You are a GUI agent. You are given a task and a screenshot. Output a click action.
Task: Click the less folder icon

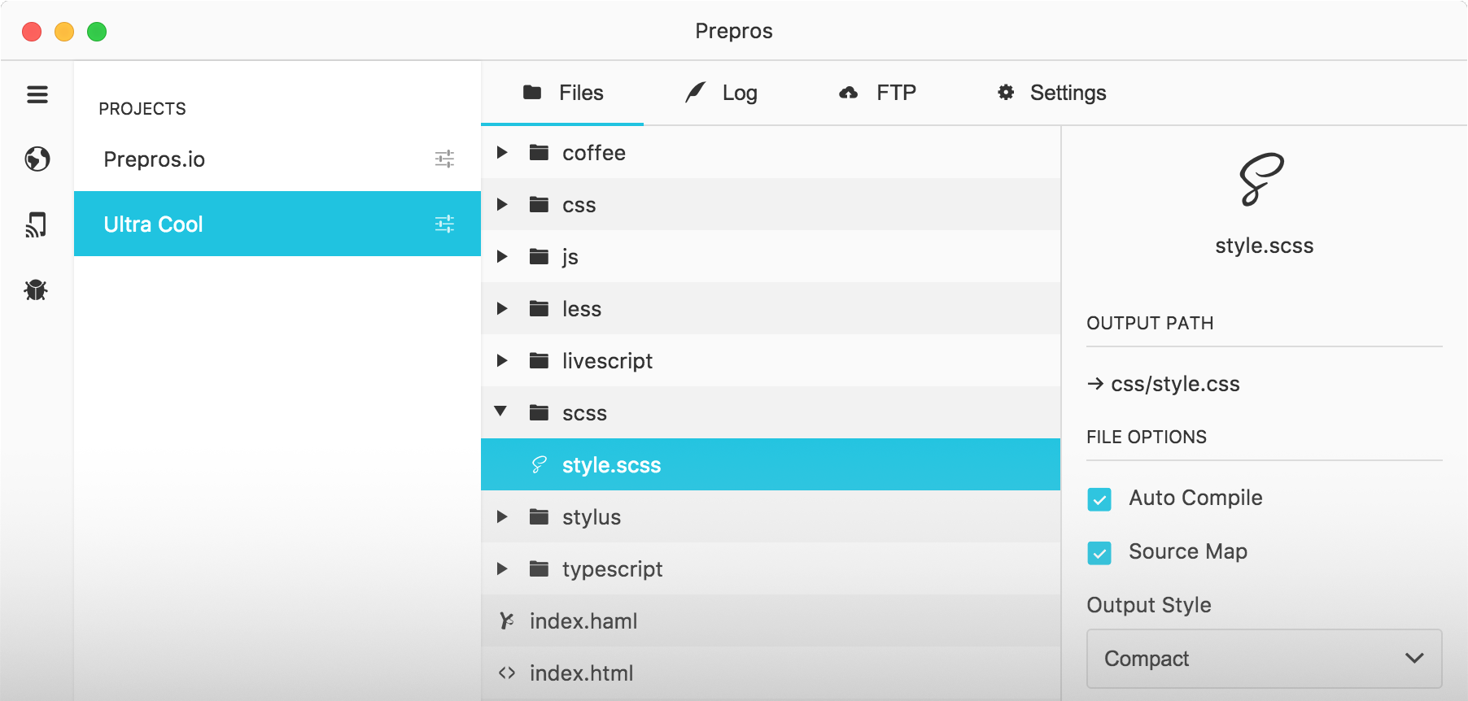tap(539, 308)
